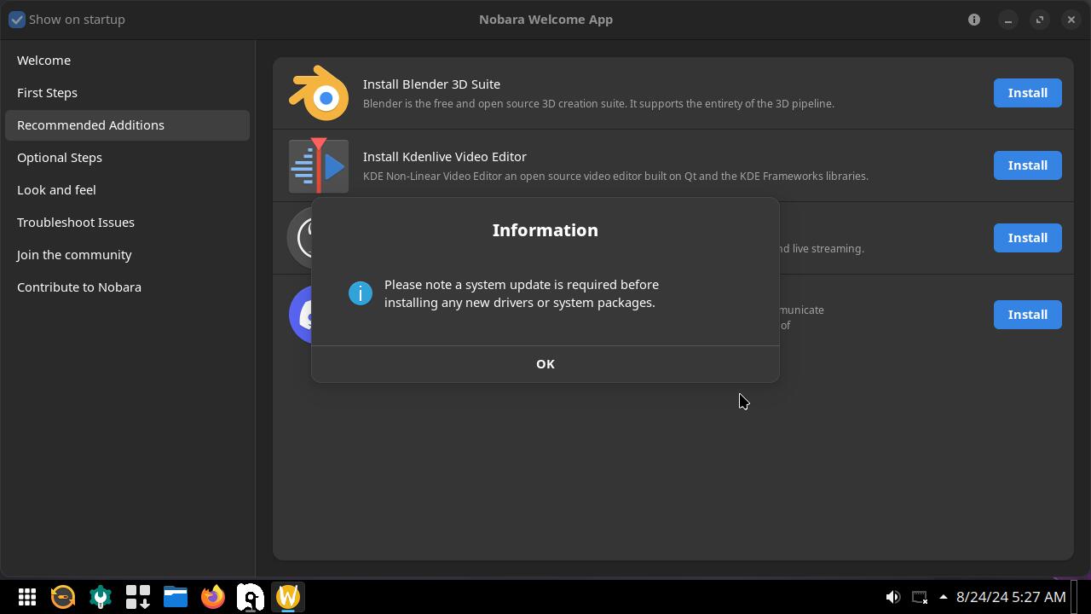
Task: Click the Install Kdenlive Video Editor title
Action: [x=445, y=157]
